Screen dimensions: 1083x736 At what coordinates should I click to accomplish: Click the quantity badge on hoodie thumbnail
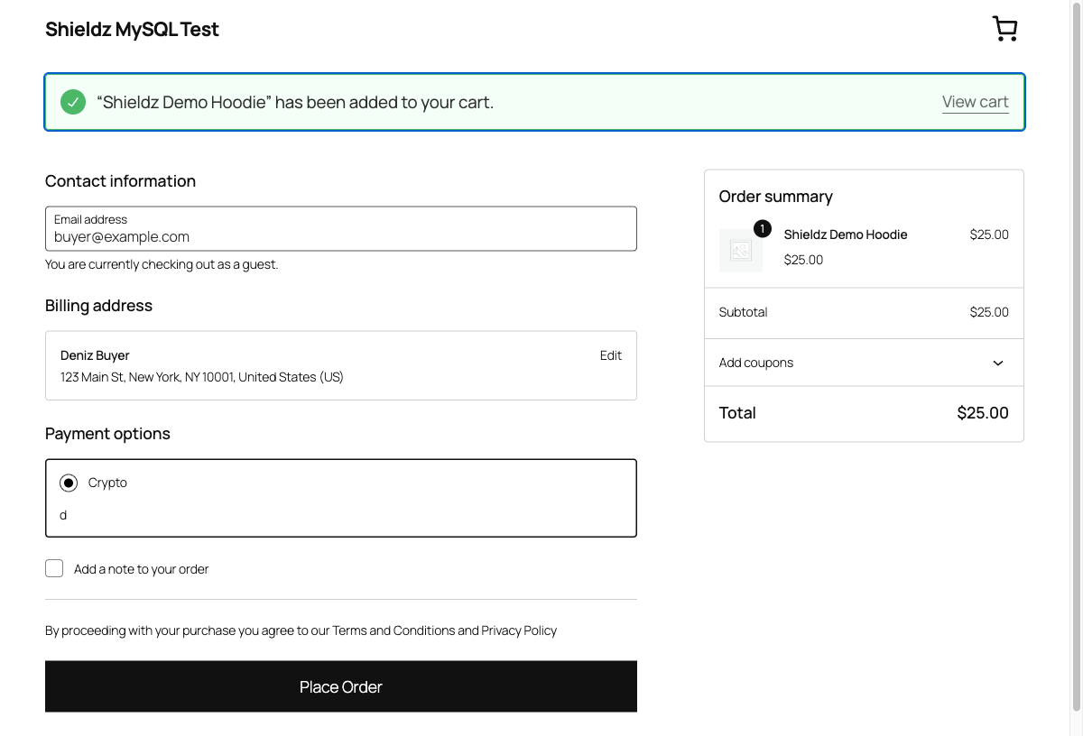pyautogui.click(x=763, y=229)
